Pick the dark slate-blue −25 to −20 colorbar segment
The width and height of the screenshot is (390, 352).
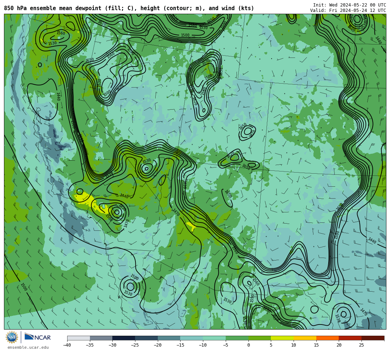[147, 338]
